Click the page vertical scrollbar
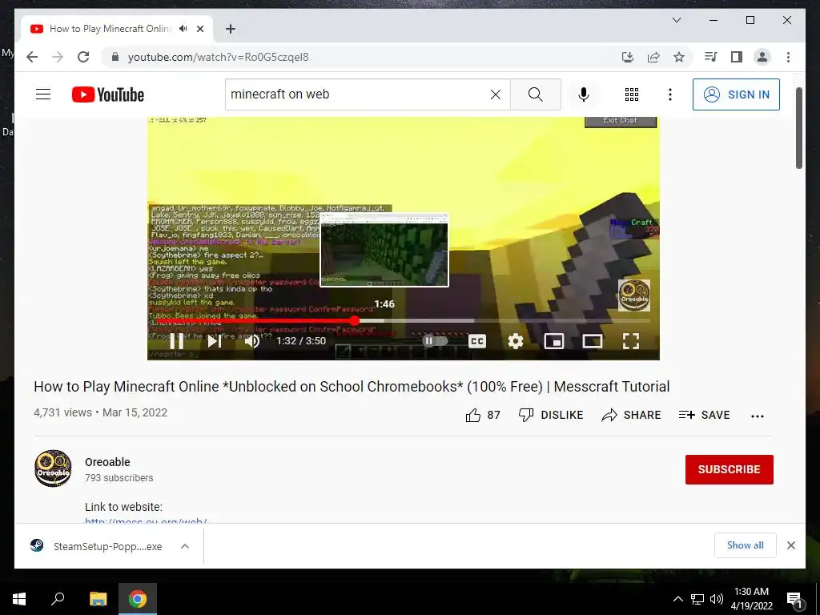Image resolution: width=820 pixels, height=615 pixels. click(798, 128)
